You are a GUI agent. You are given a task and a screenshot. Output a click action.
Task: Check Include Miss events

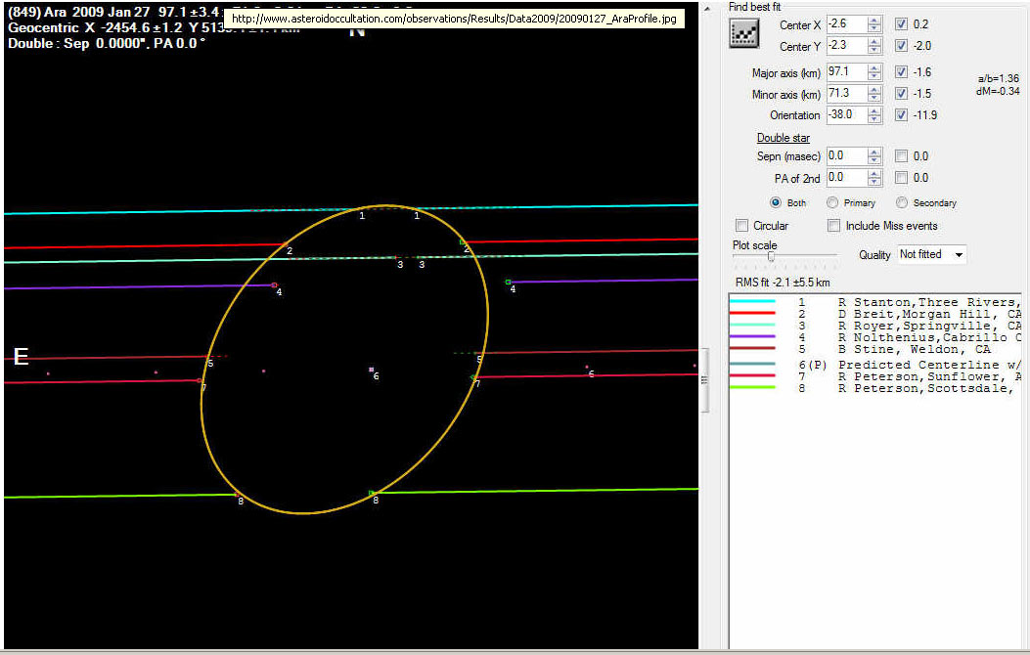(833, 226)
